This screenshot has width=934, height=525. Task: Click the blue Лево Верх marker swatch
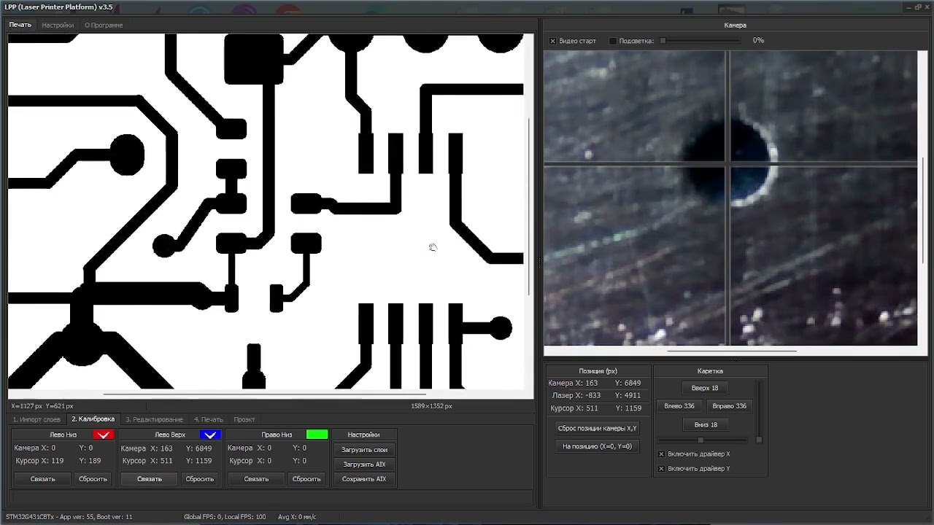point(210,435)
